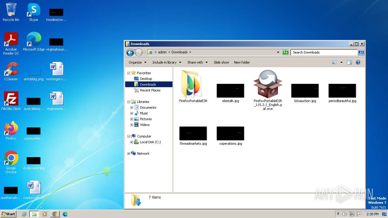
Task: Open Explorer help with the question mark icon
Action: click(358, 62)
